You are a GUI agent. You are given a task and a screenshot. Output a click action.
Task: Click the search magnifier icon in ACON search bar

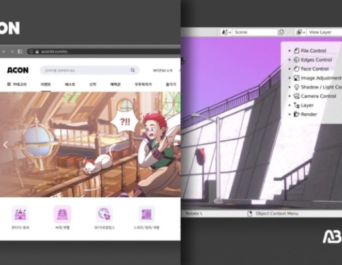[x=133, y=70]
